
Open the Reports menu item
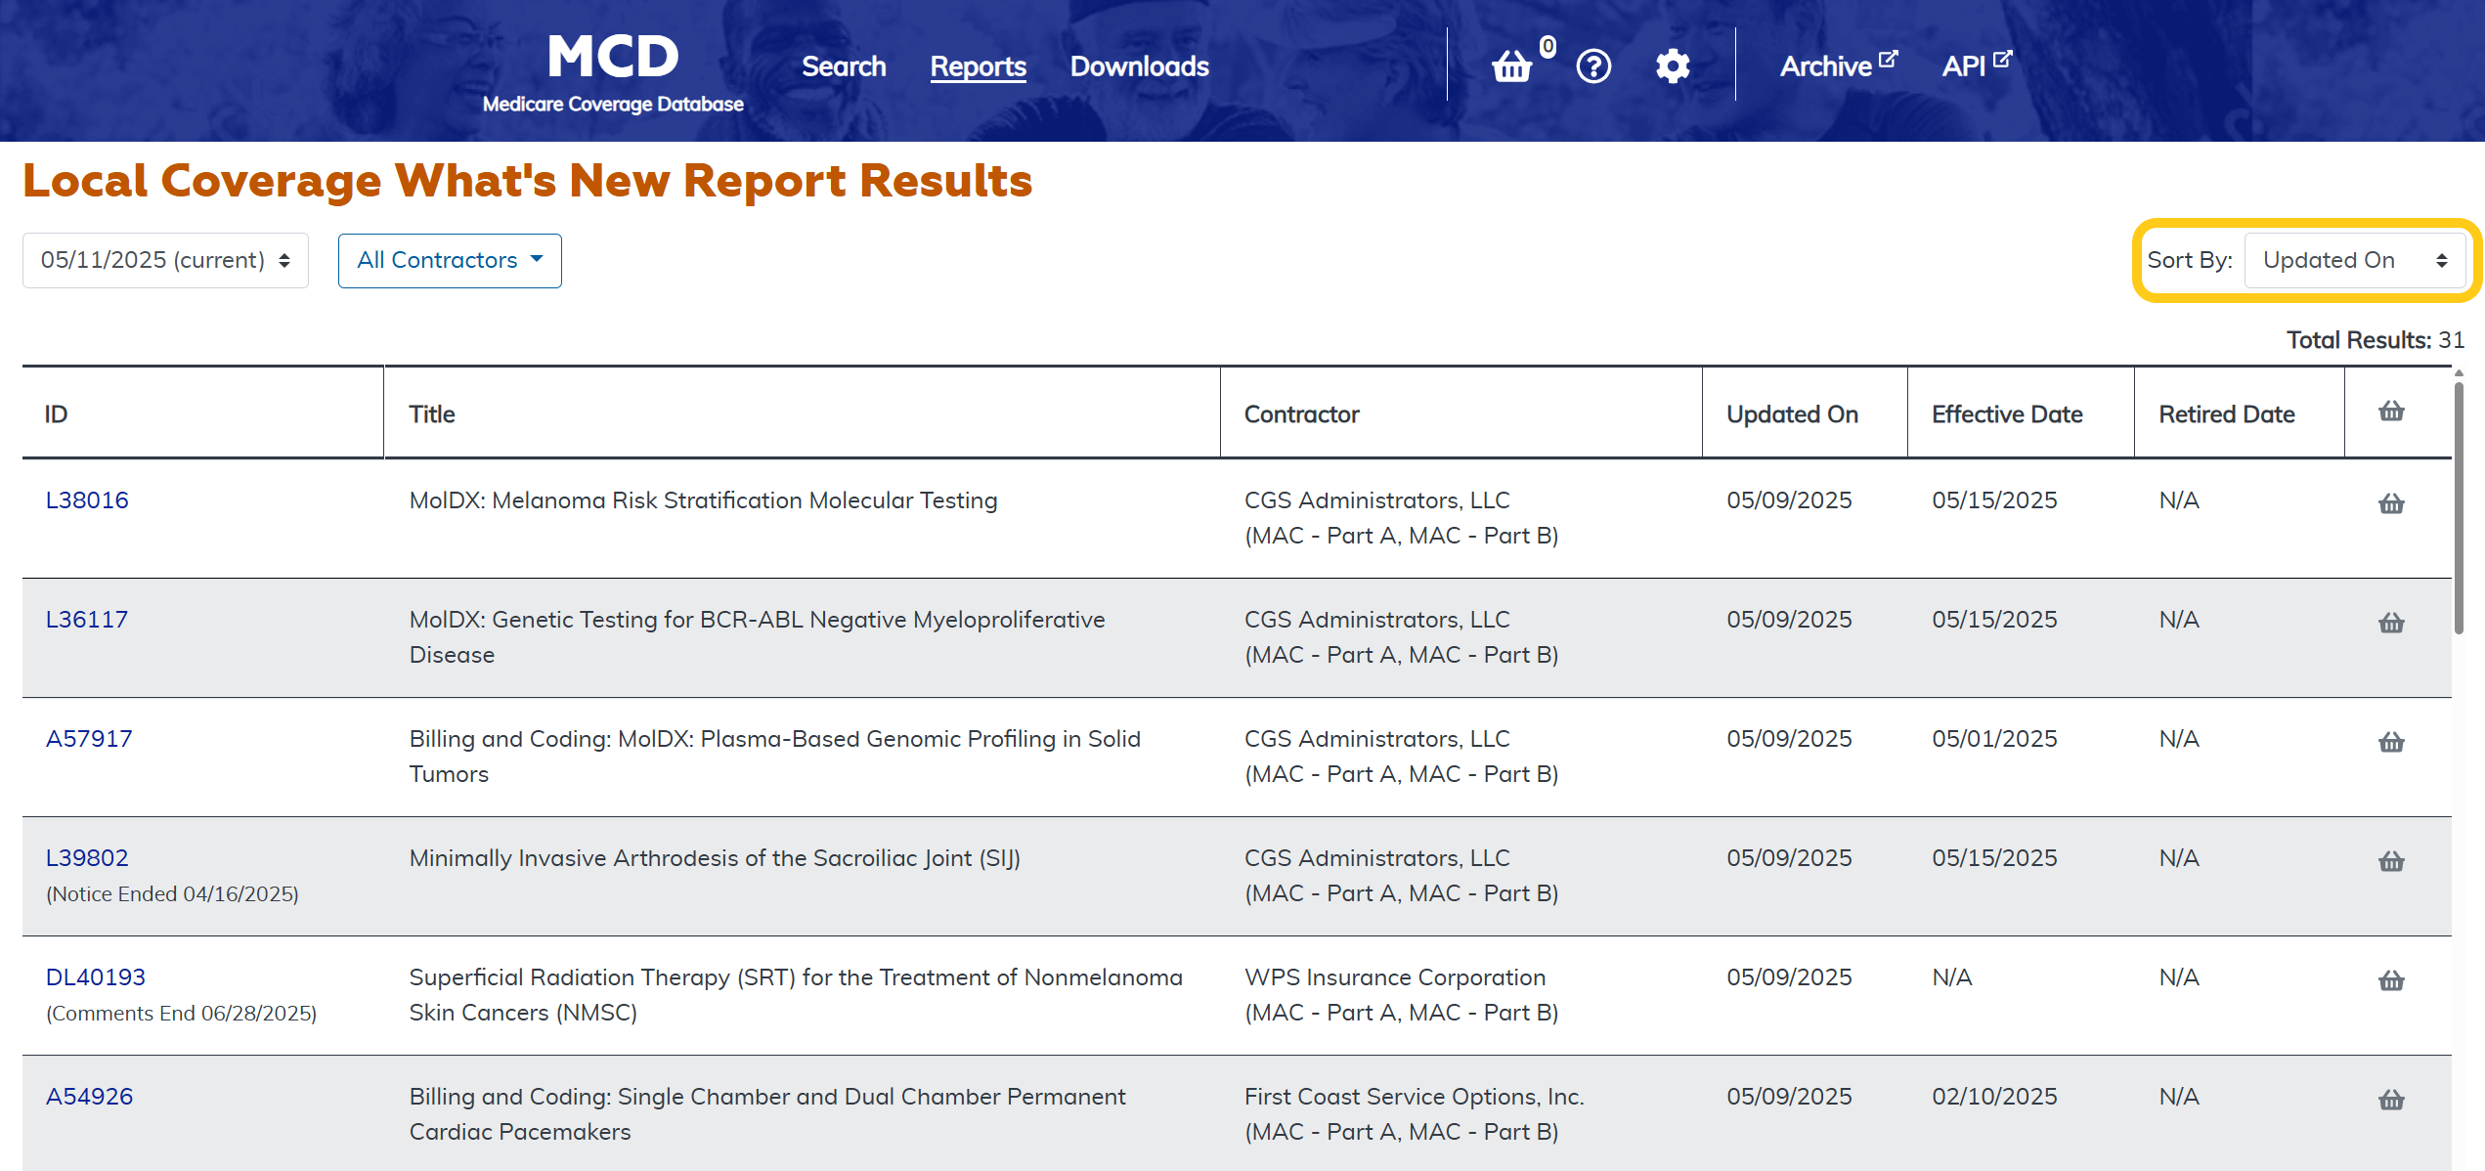click(978, 66)
